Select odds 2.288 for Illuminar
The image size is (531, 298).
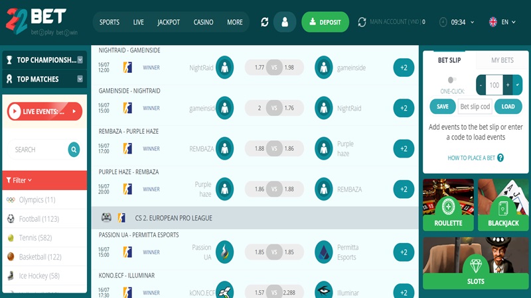coord(290,292)
